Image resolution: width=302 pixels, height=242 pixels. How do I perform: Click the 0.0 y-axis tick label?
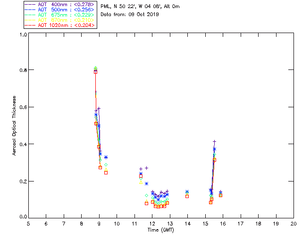pos(23,216)
